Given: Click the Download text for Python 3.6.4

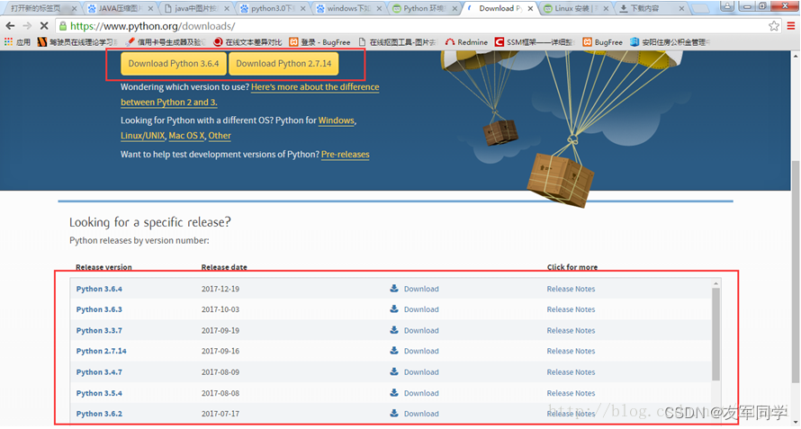Looking at the screenshot, I should click(x=421, y=289).
